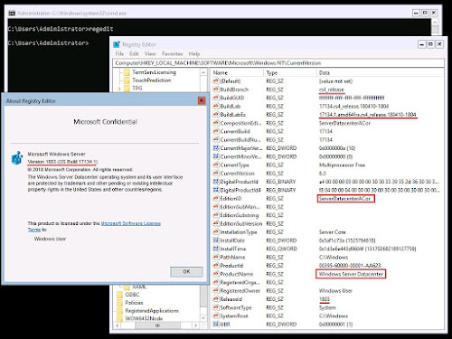This screenshot has height=339, width=452.
Task: Click the EditionID string icon
Action: click(x=216, y=199)
